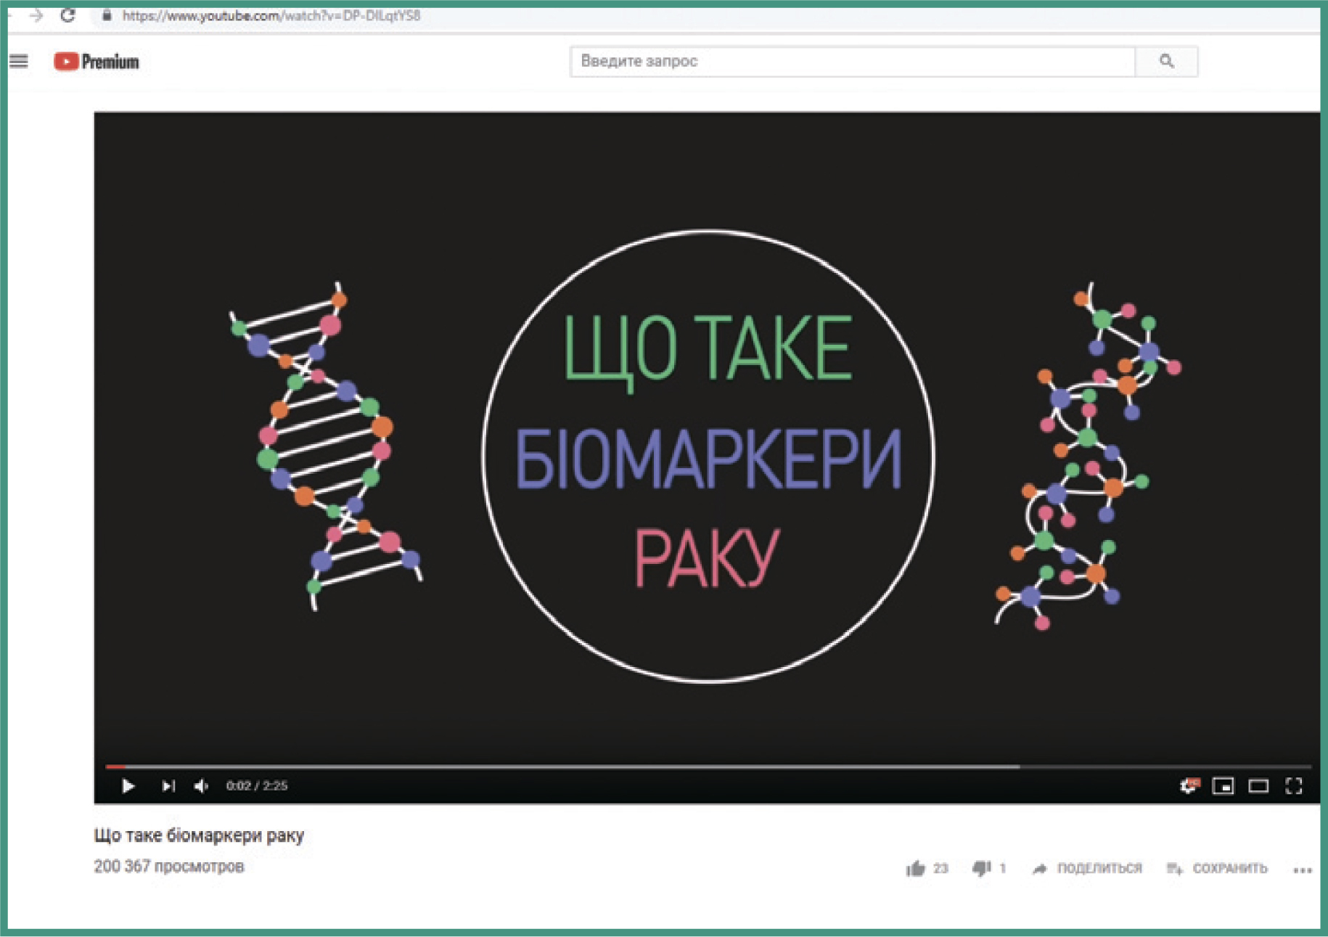Click the '0:02 / 2:25' time display
1328x937 pixels.
pyautogui.click(x=257, y=786)
